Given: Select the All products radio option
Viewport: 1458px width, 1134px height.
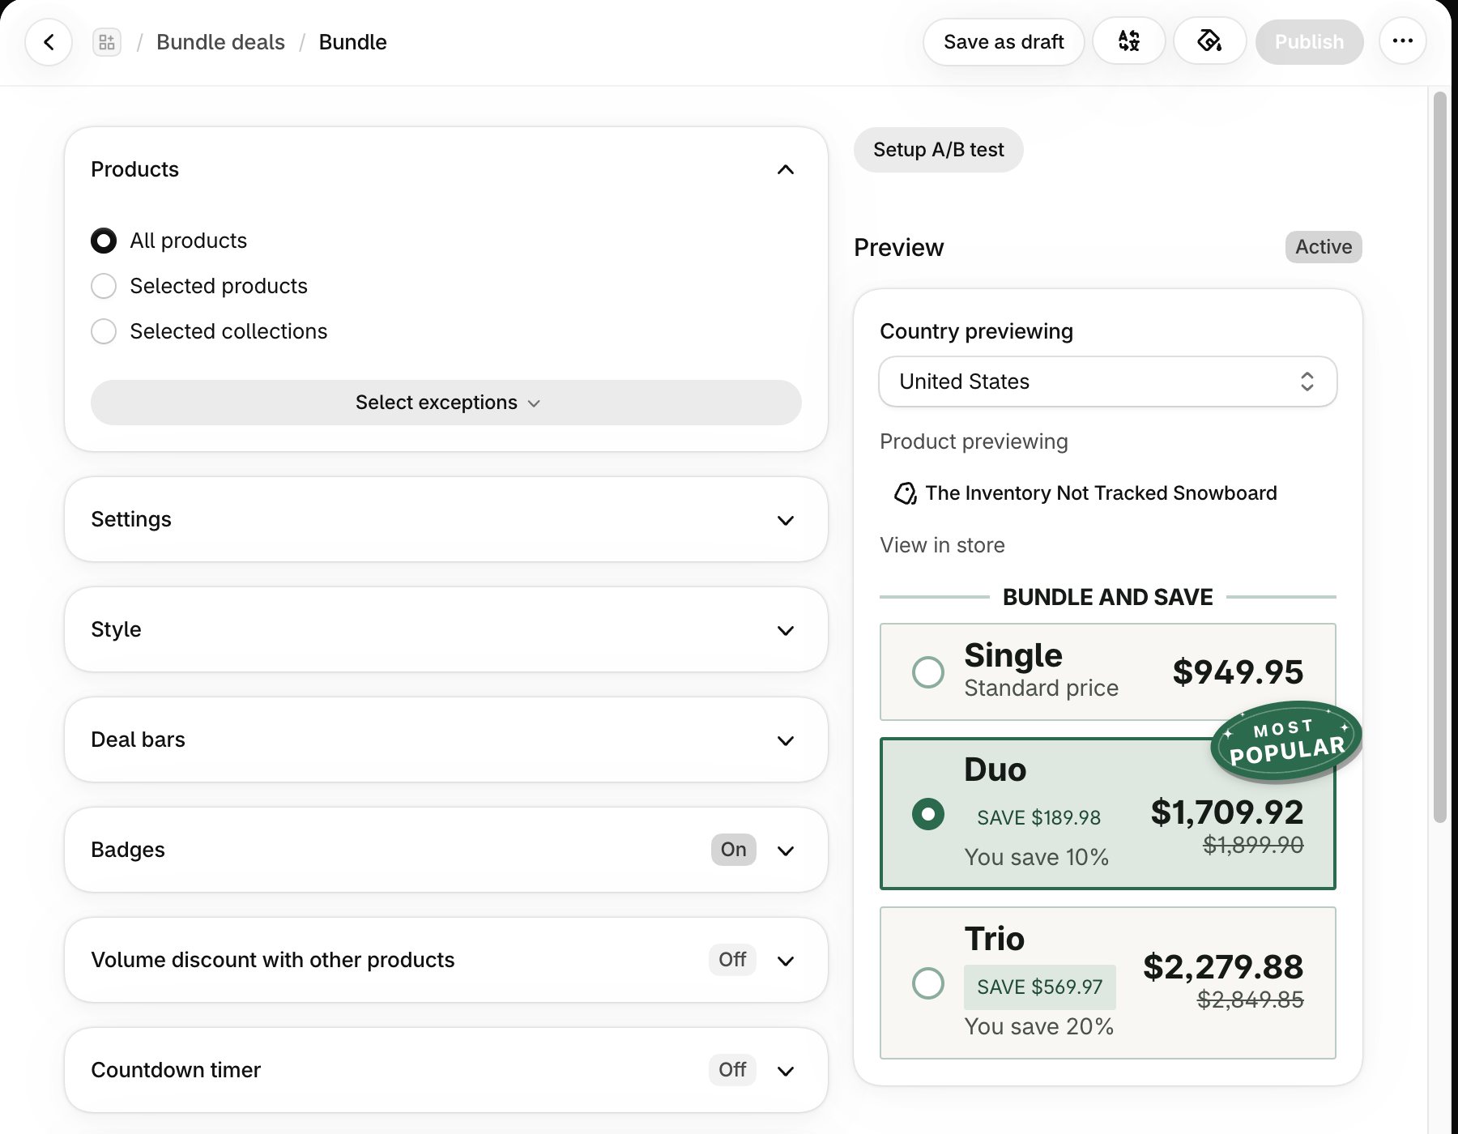Looking at the screenshot, I should pyautogui.click(x=104, y=241).
